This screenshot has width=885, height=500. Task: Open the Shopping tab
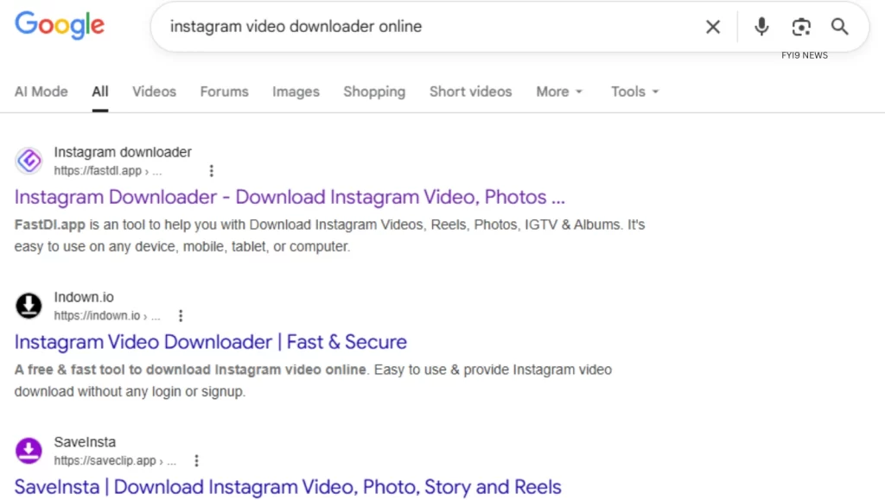tap(374, 92)
